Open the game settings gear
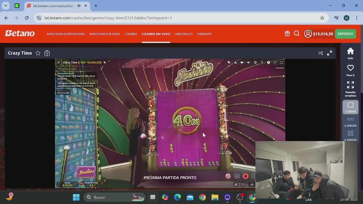Viewport: 363px width, 204px height. (x=255, y=63)
